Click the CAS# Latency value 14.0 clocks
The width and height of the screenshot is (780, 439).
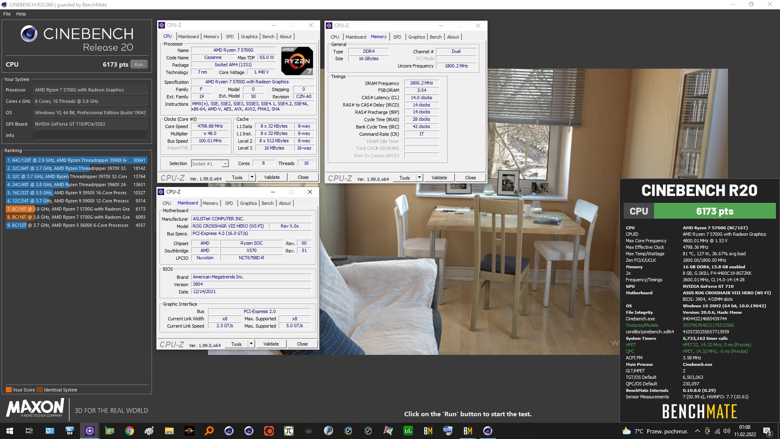tap(421, 98)
